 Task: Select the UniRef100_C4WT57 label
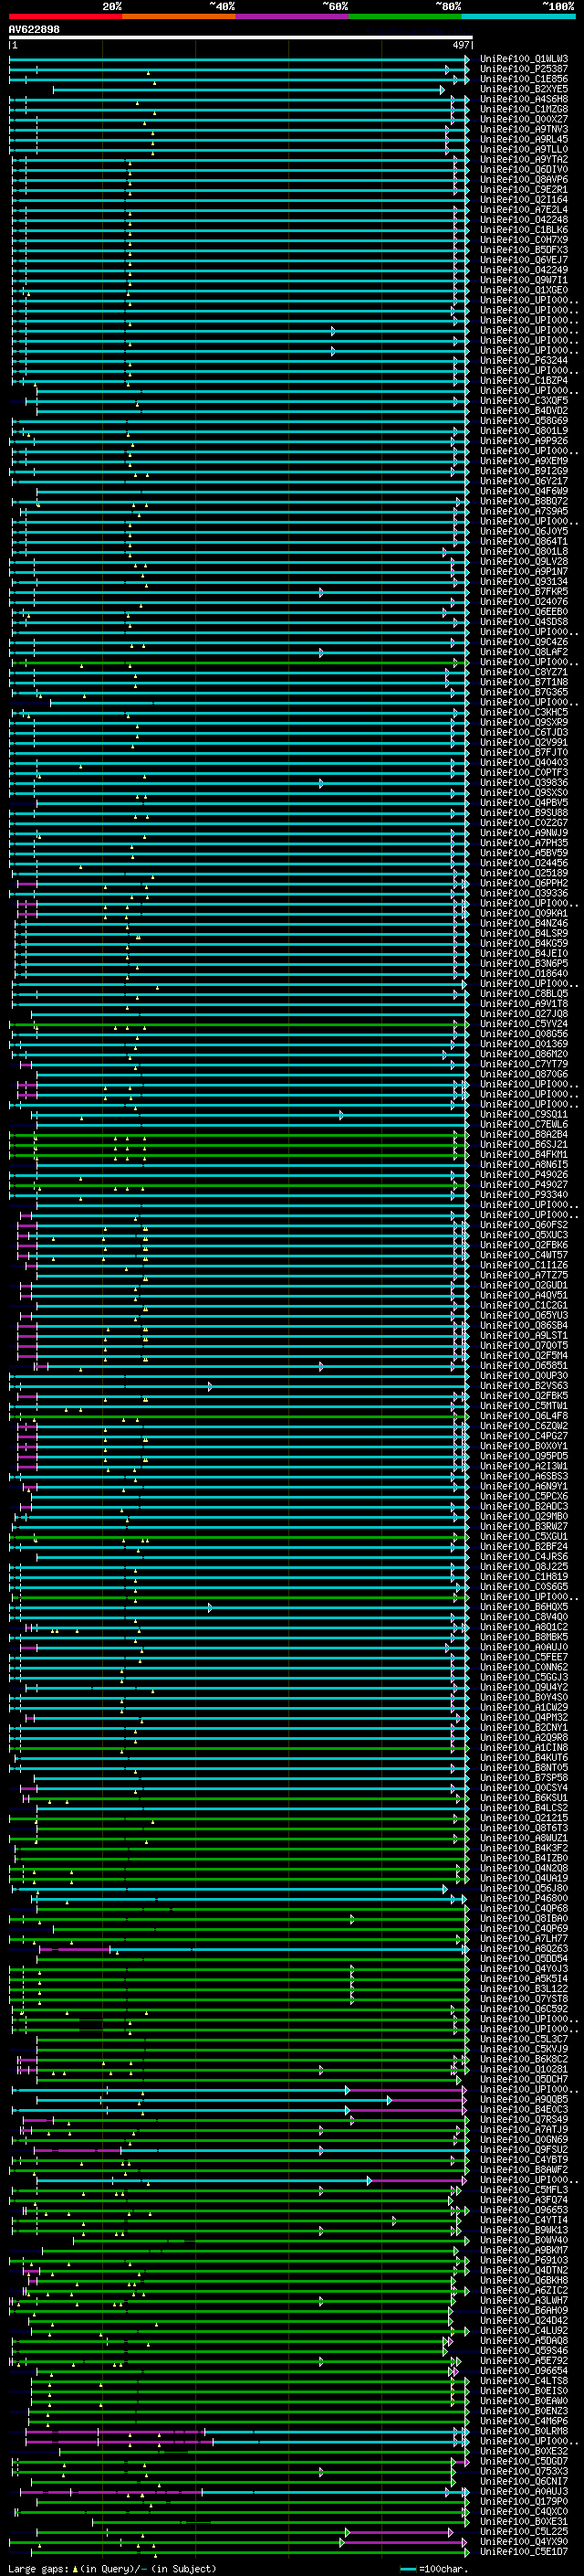[x=524, y=1254]
